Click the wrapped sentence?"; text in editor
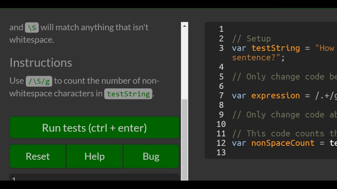This screenshot has height=189, width=337. [258, 57]
